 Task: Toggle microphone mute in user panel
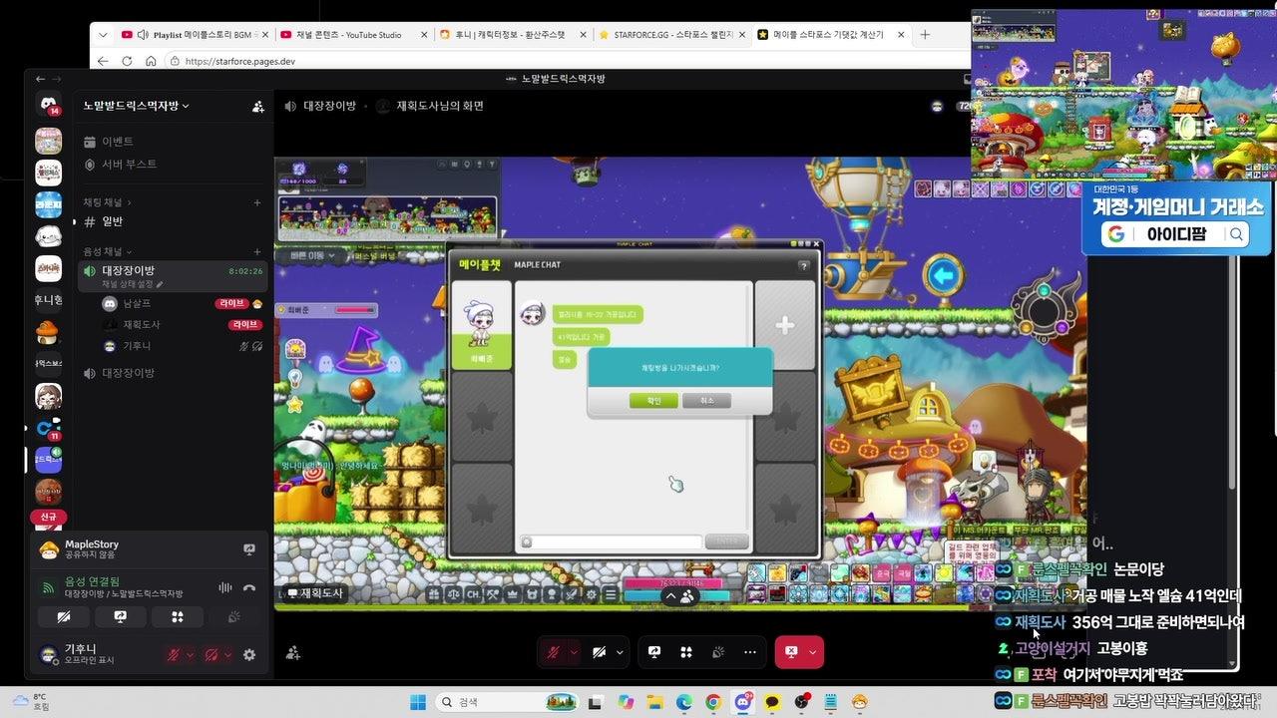click(x=173, y=655)
